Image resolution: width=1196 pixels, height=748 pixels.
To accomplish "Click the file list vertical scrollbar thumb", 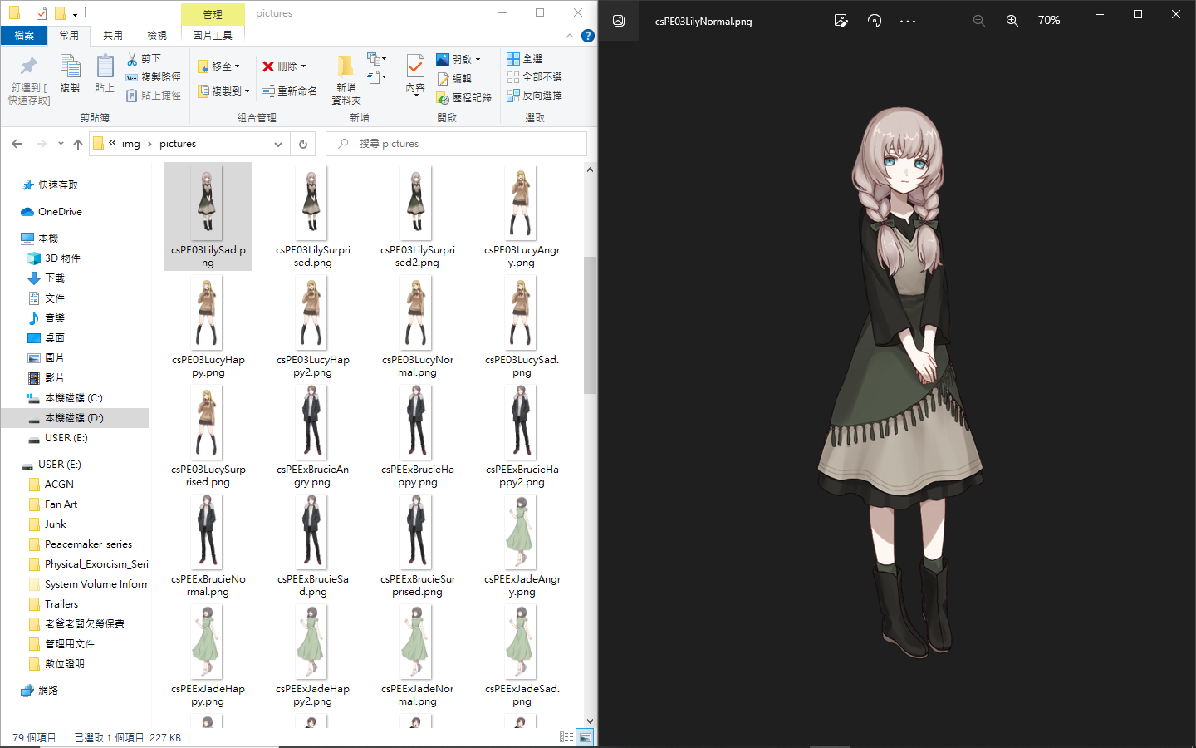I will point(590,324).
